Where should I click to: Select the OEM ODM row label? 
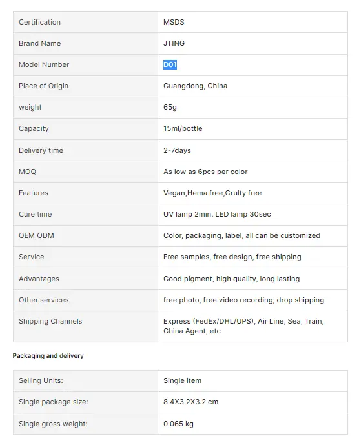[36, 235]
